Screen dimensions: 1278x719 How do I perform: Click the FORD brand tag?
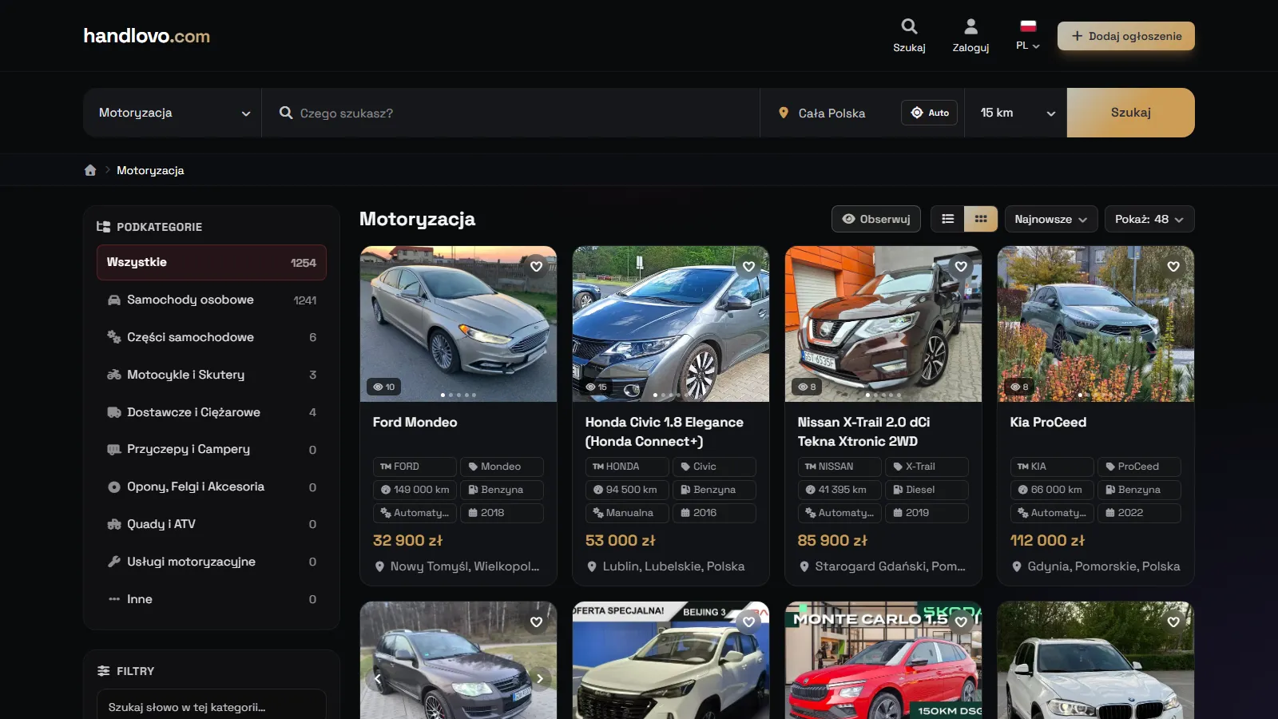(x=415, y=467)
